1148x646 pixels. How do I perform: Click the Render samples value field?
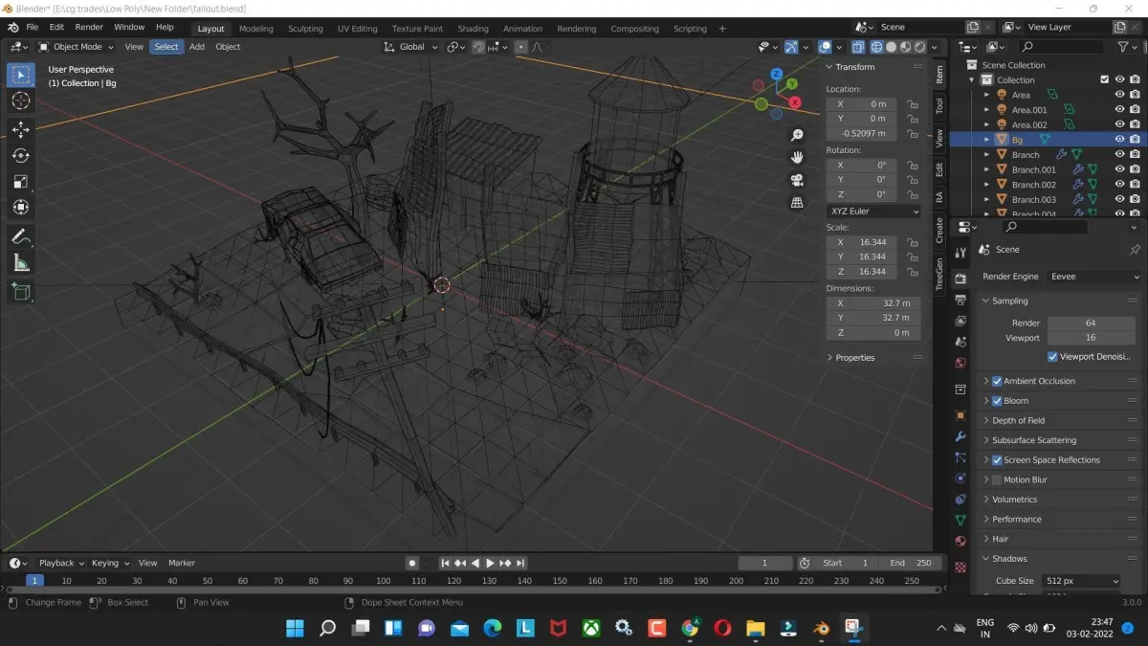point(1090,323)
